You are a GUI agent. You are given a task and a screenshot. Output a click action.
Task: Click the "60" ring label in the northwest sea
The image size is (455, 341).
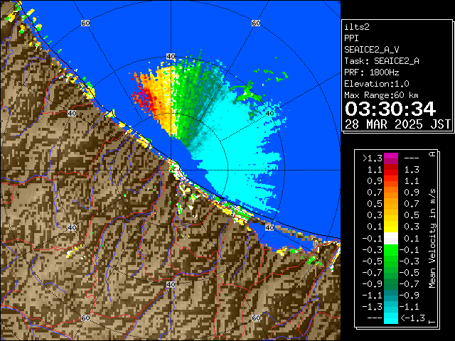[85, 23]
